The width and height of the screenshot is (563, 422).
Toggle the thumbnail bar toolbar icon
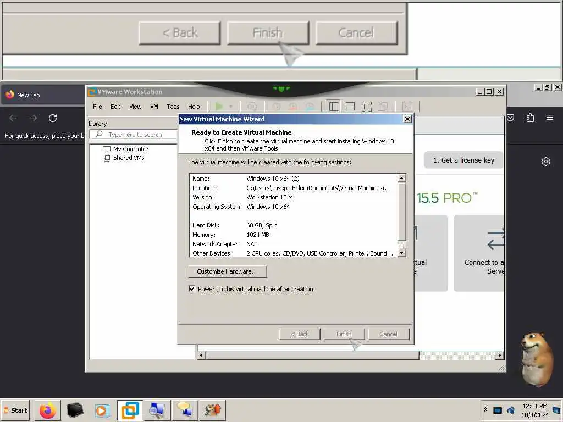pos(350,107)
